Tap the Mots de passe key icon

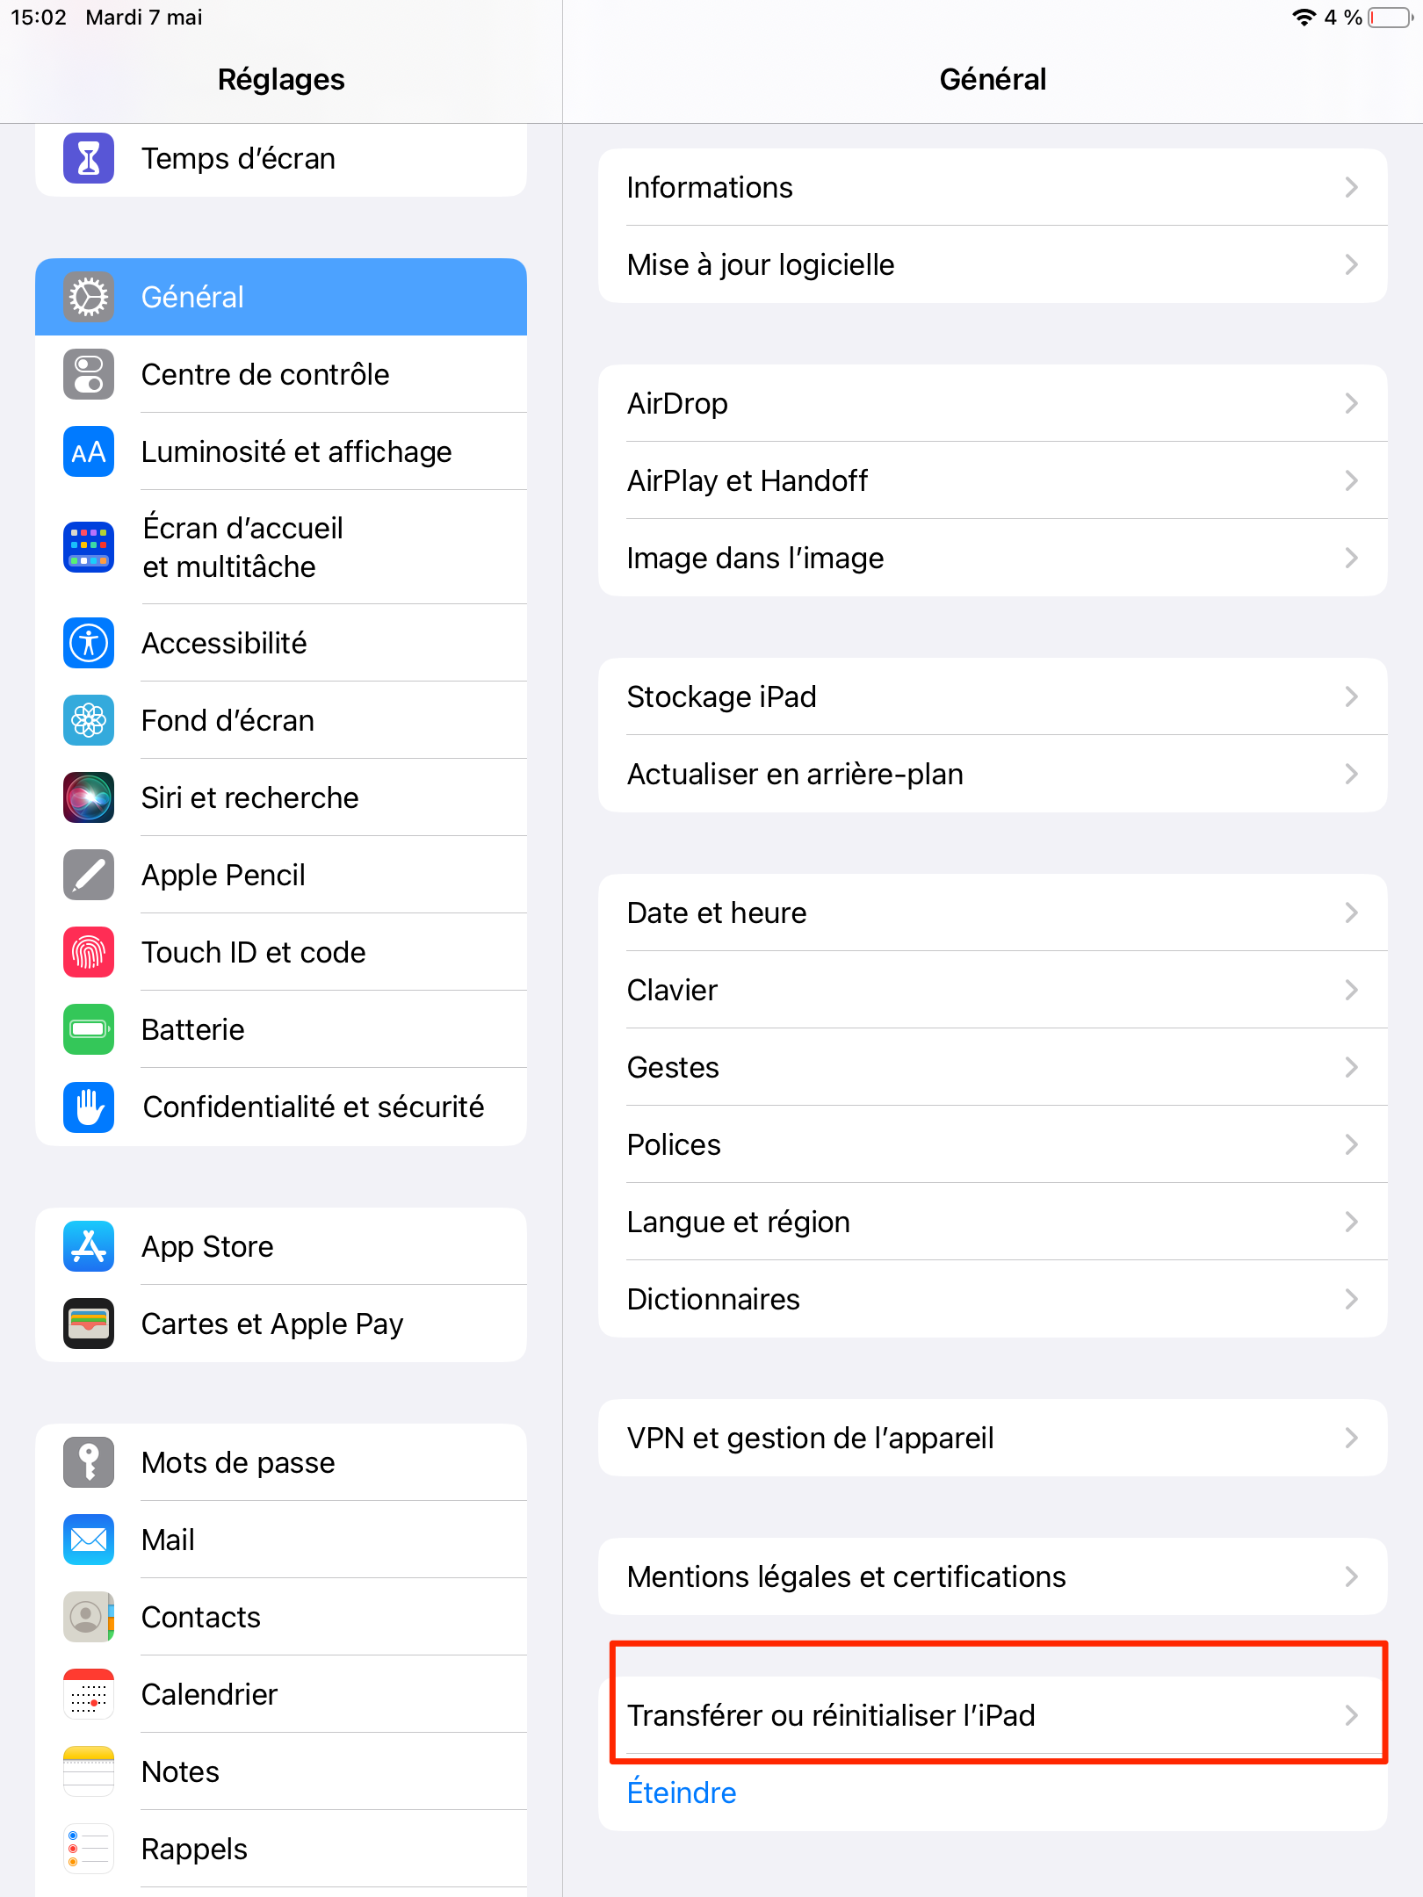[x=89, y=1462]
